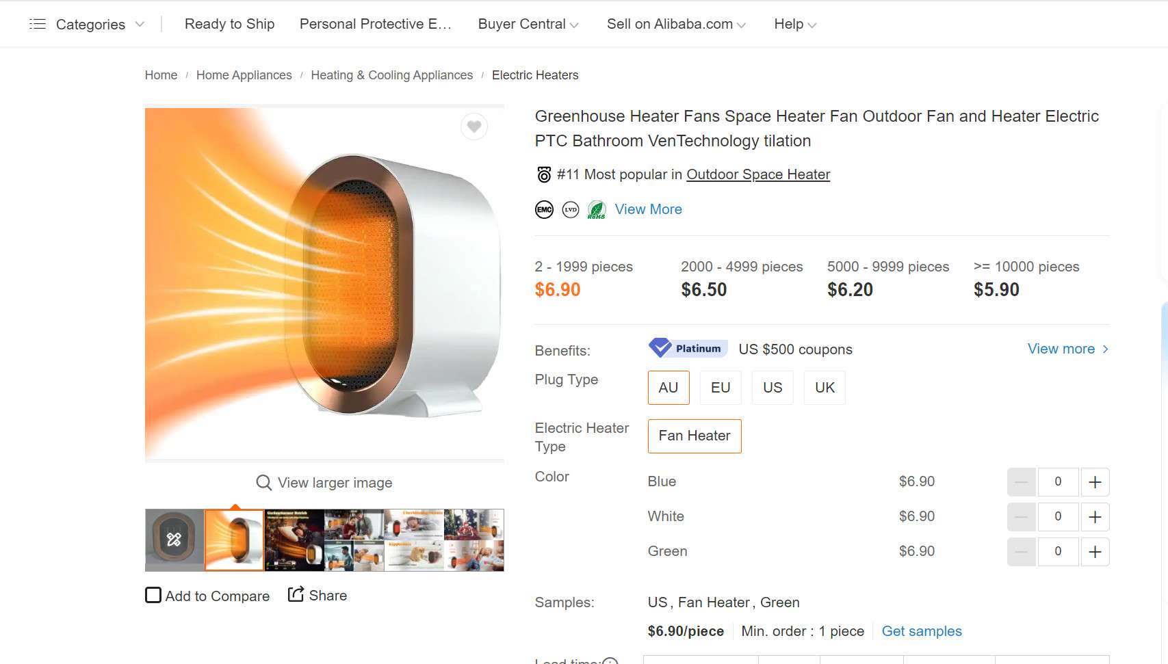Screen dimensions: 1168x664
Task: Click the Share icon below thumbnails
Action: tap(296, 595)
